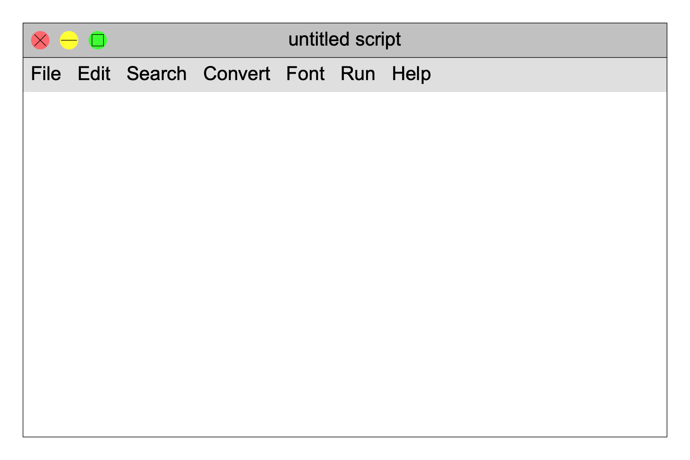Click empty menu bar space right of Help
Image resolution: width=690 pixels, height=460 pixels.
pyautogui.click(x=548, y=75)
